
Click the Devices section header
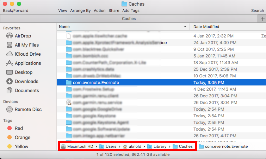click(11, 102)
